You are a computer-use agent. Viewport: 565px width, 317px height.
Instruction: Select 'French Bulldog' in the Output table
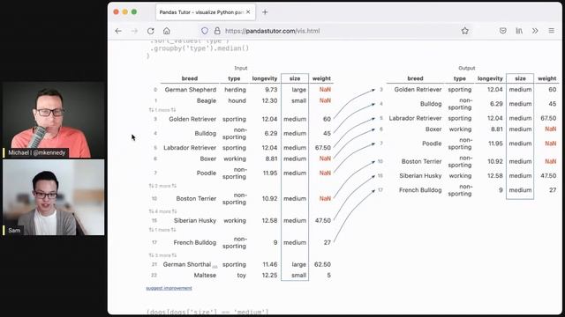(420, 190)
